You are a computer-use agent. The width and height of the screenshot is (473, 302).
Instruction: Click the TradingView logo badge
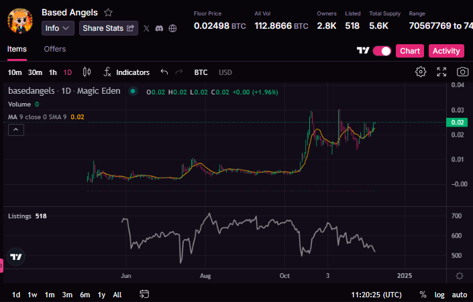tap(16, 257)
